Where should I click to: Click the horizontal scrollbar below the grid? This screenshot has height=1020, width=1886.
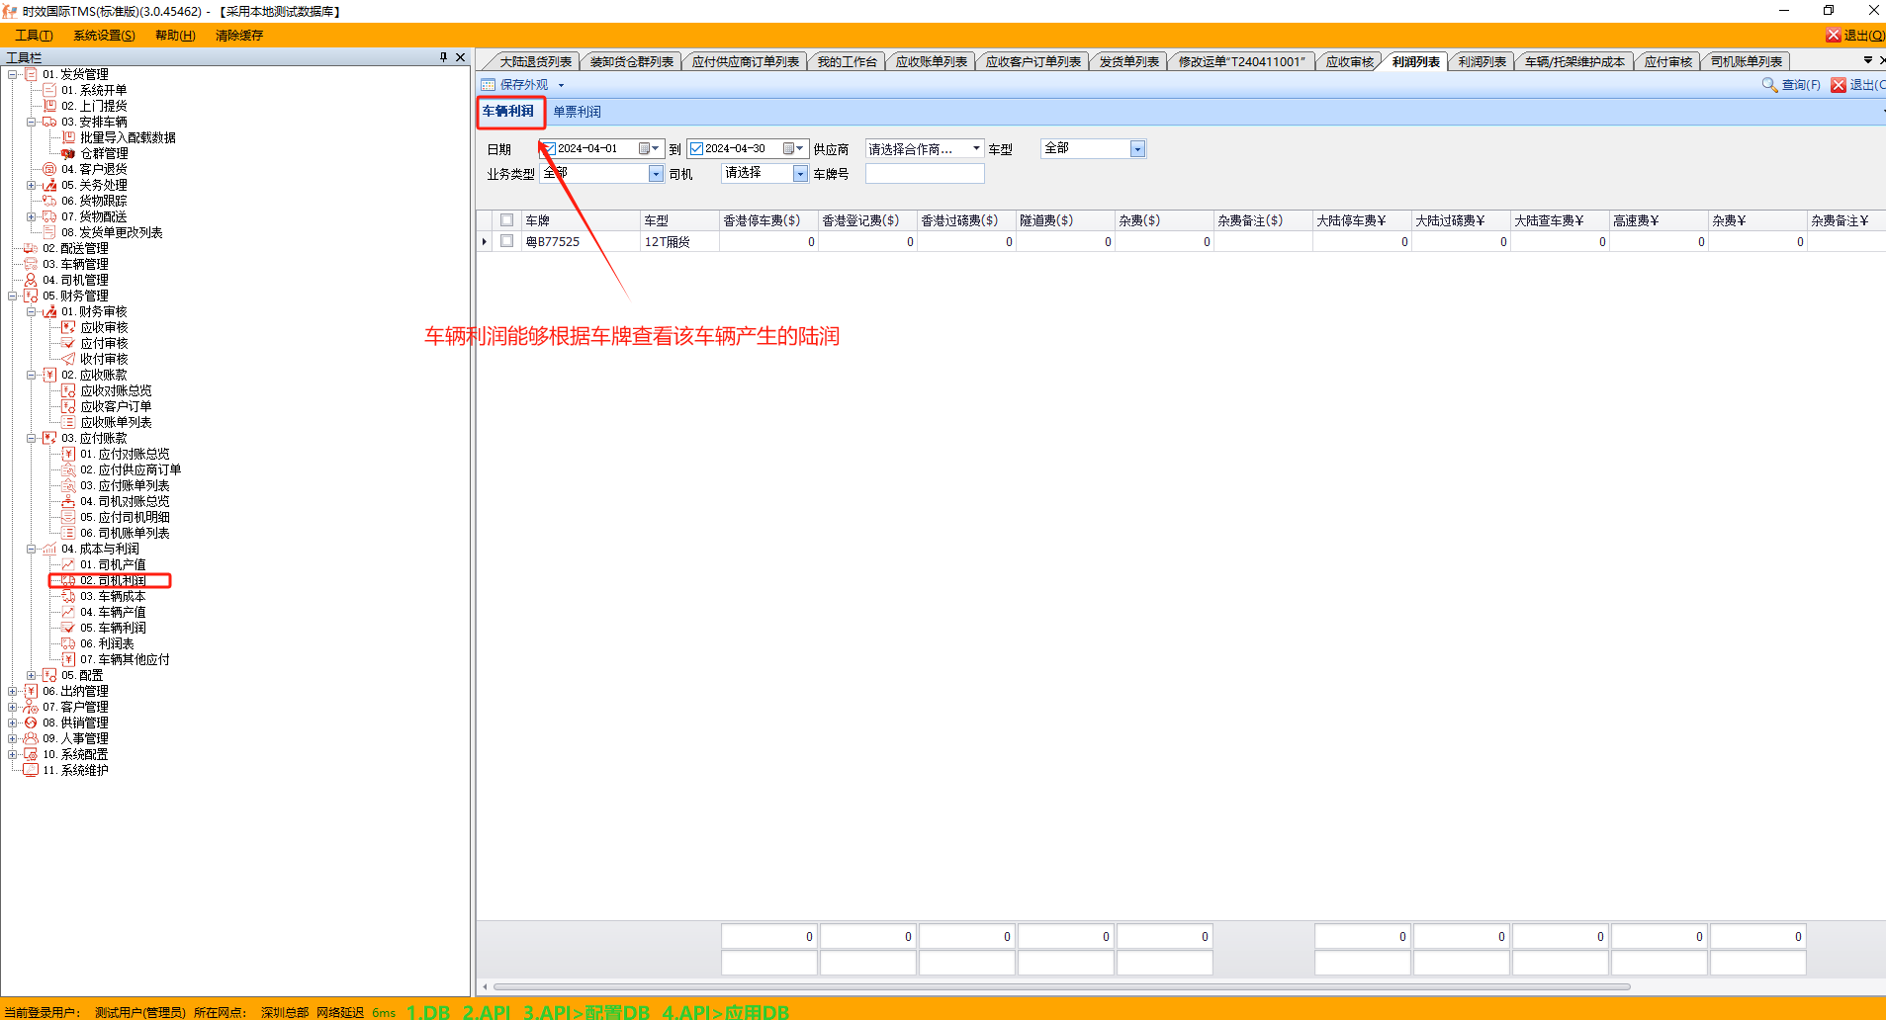point(1060,986)
